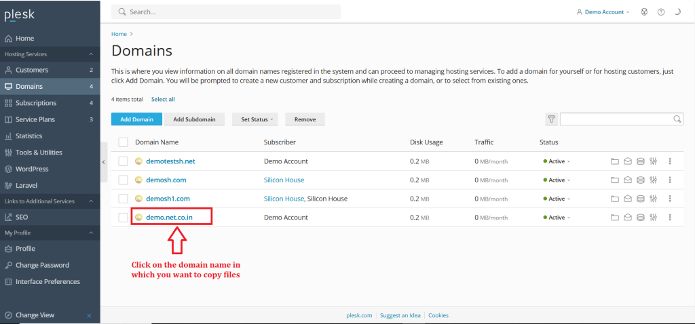Open kebab menu for demotestsh.net row
Image resolution: width=695 pixels, height=324 pixels.
670,161
